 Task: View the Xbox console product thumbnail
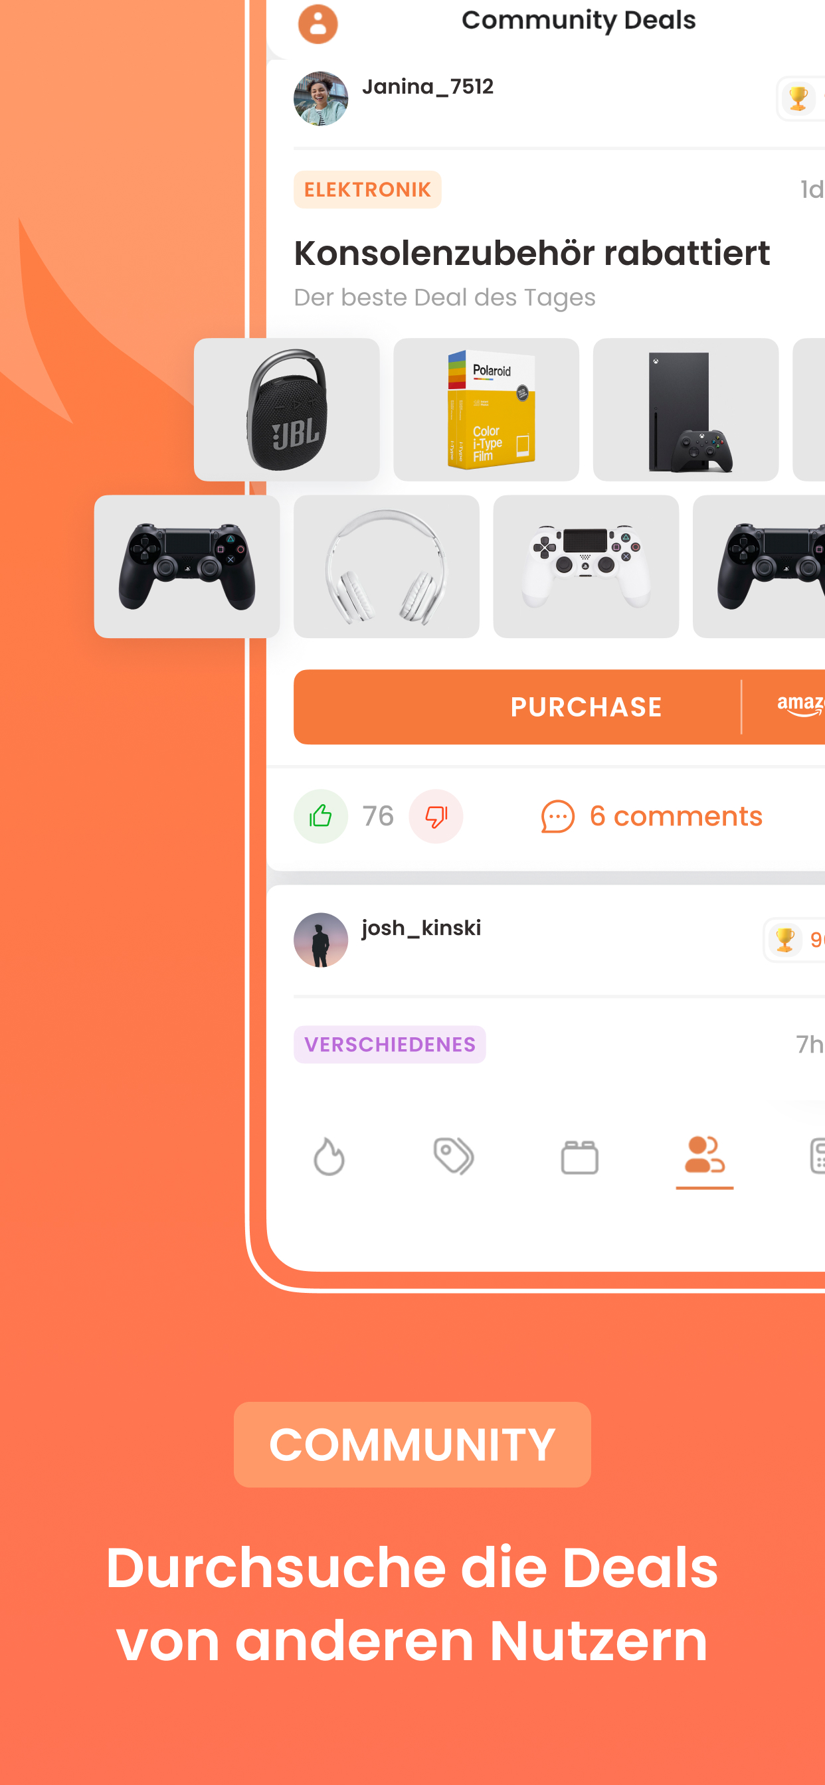coord(686,410)
